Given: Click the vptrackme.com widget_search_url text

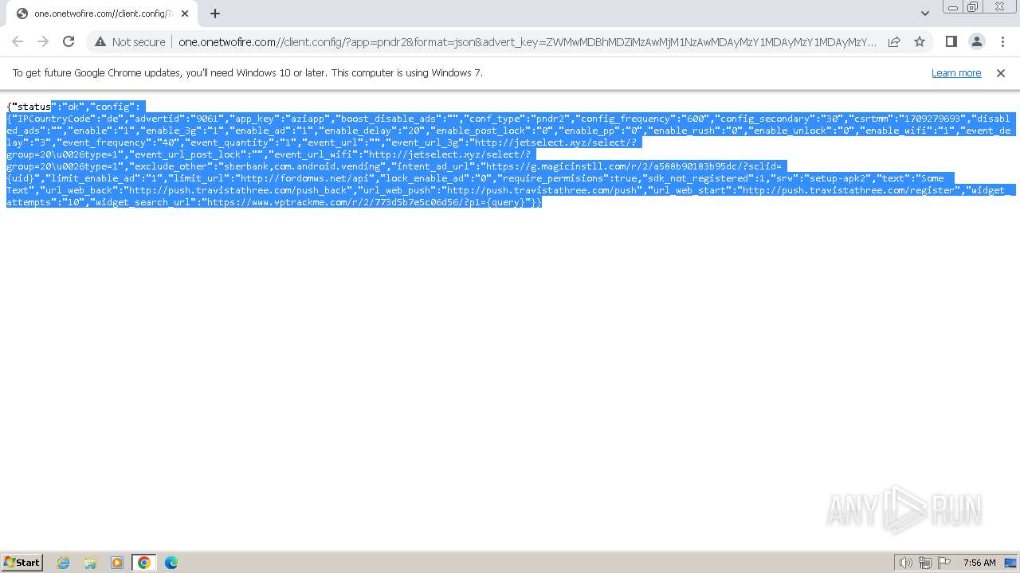Looking at the screenshot, I should 367,202.
